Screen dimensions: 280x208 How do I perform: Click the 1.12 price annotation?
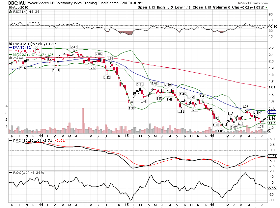click(x=240, y=124)
